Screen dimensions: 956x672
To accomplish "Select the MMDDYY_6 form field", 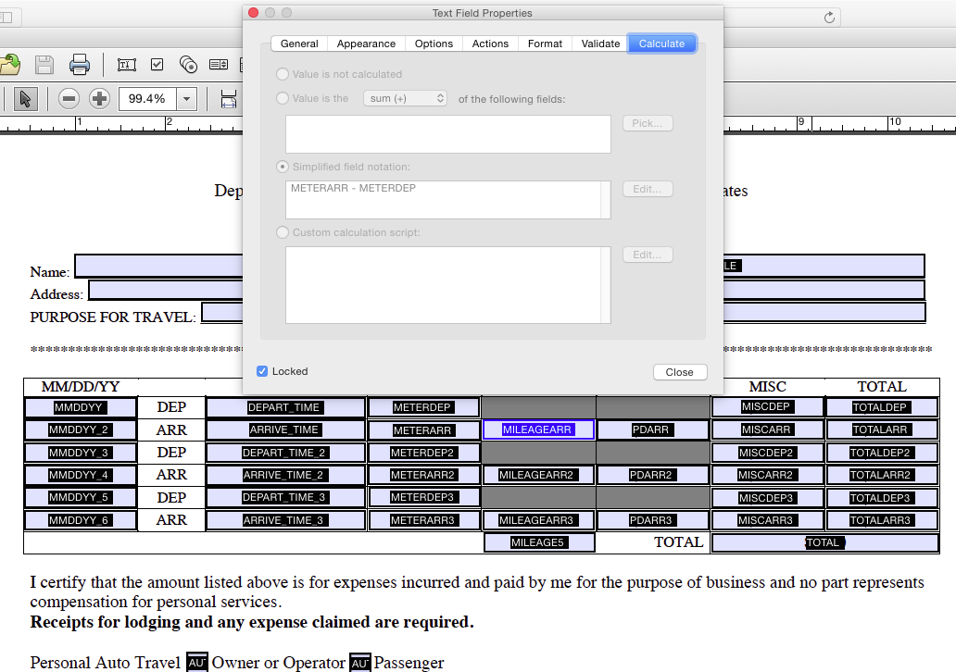I will [80, 520].
